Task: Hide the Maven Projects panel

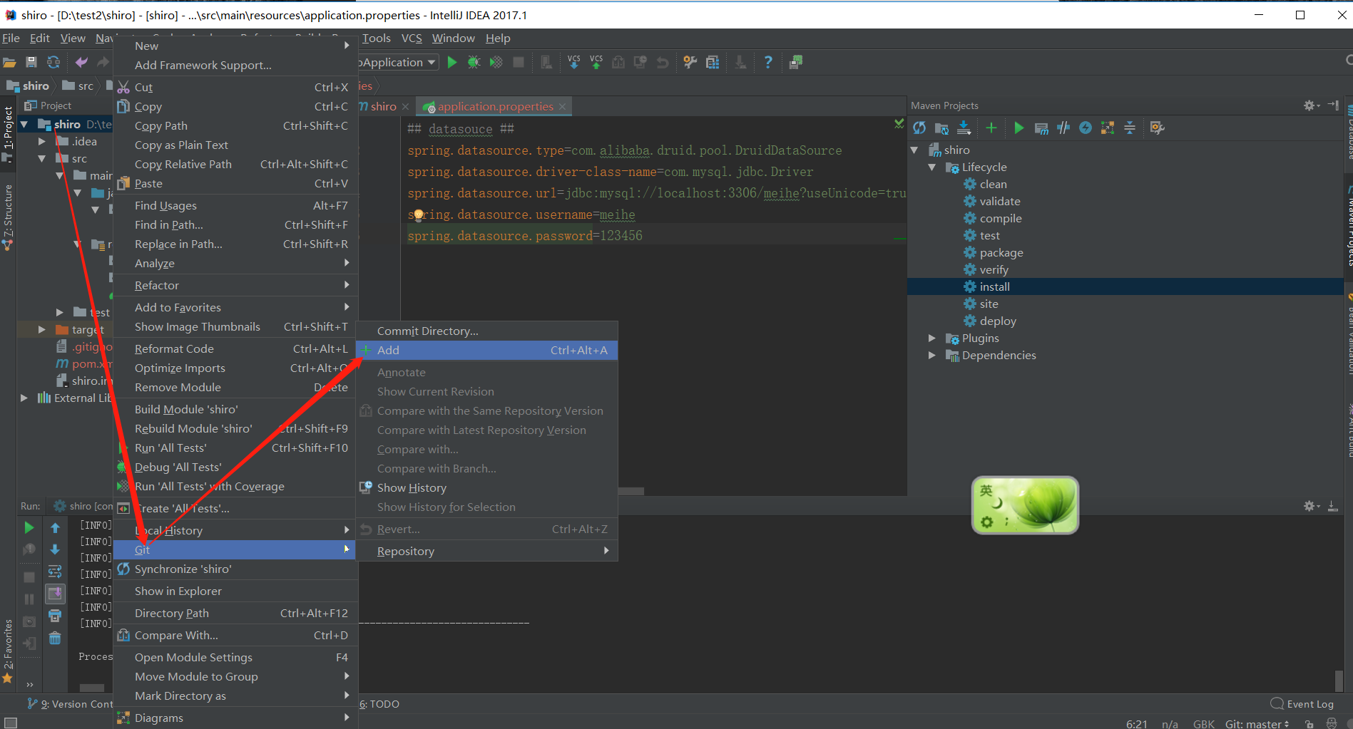Action: [1332, 105]
